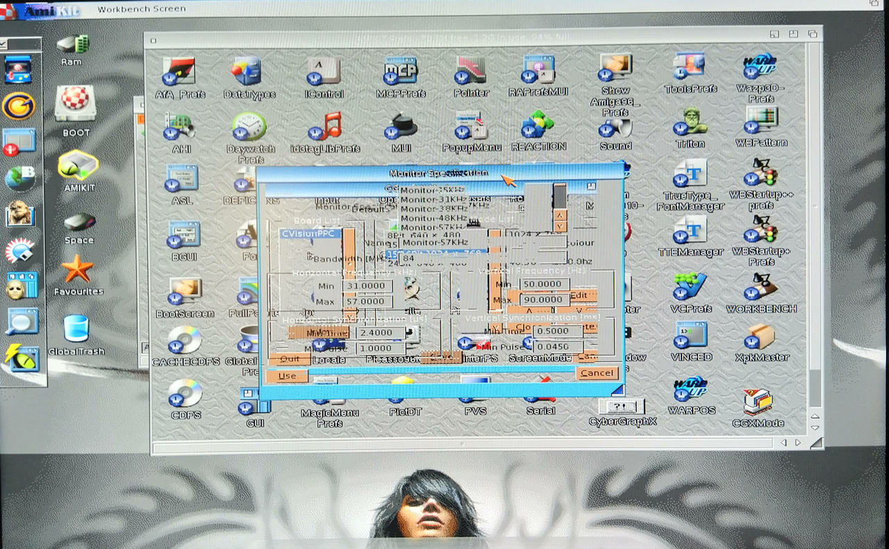Open the Triton prefs icon
The height and width of the screenshot is (549, 889).
(690, 122)
